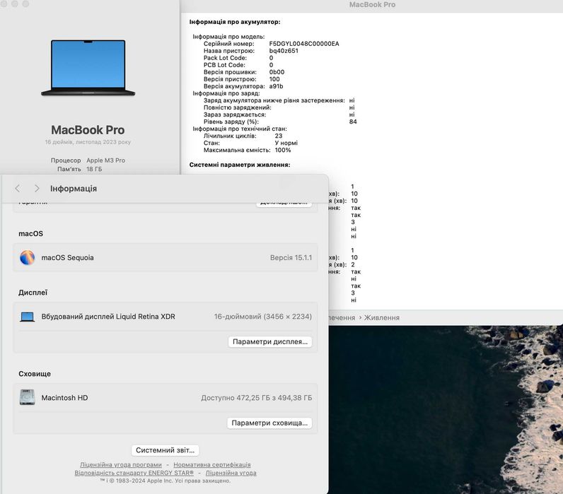563x494 pixels.
Task: Click charge level value 84
Action: coord(353,122)
